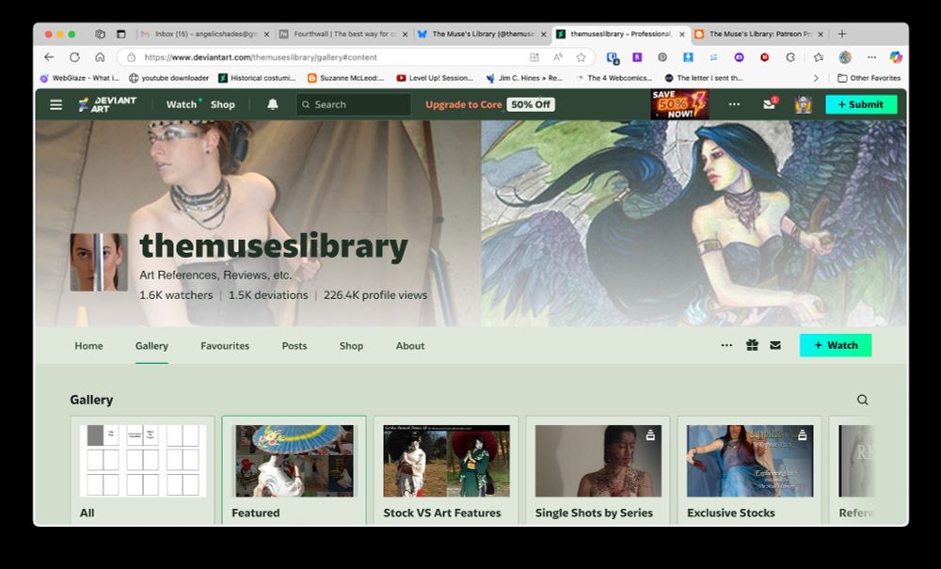
Task: Open the read aloud icon
Action: tap(557, 57)
